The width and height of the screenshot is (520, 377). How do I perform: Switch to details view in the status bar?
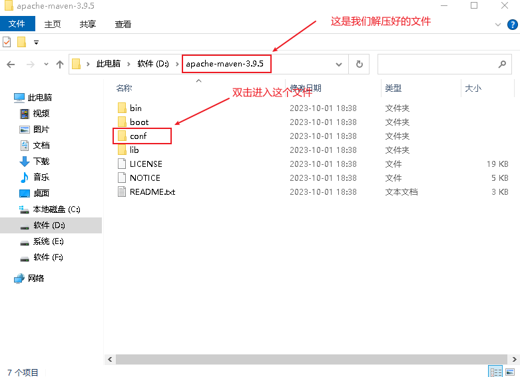pyautogui.click(x=496, y=372)
